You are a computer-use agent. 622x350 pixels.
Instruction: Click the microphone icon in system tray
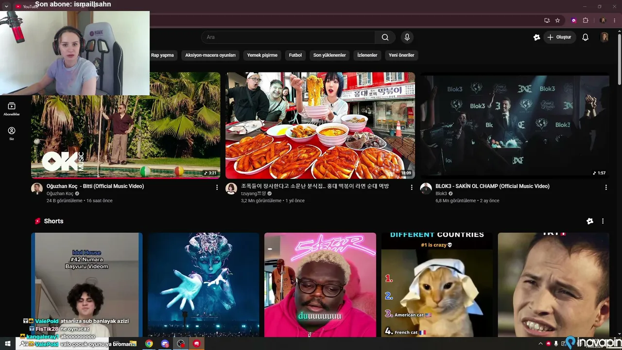click(x=556, y=344)
